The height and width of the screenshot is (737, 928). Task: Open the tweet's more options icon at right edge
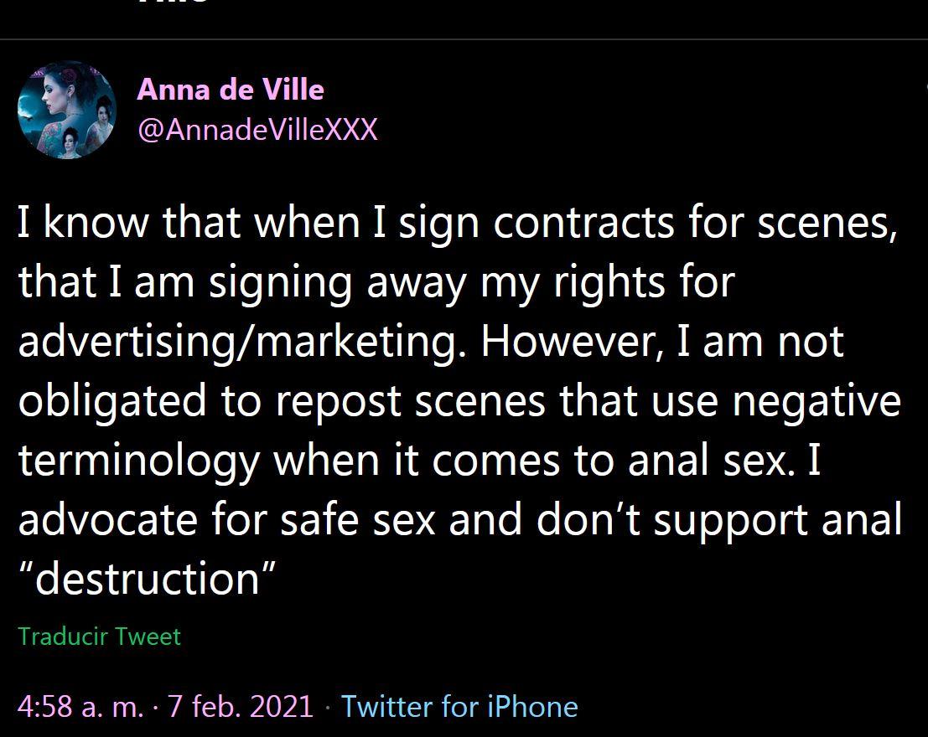coord(924,88)
